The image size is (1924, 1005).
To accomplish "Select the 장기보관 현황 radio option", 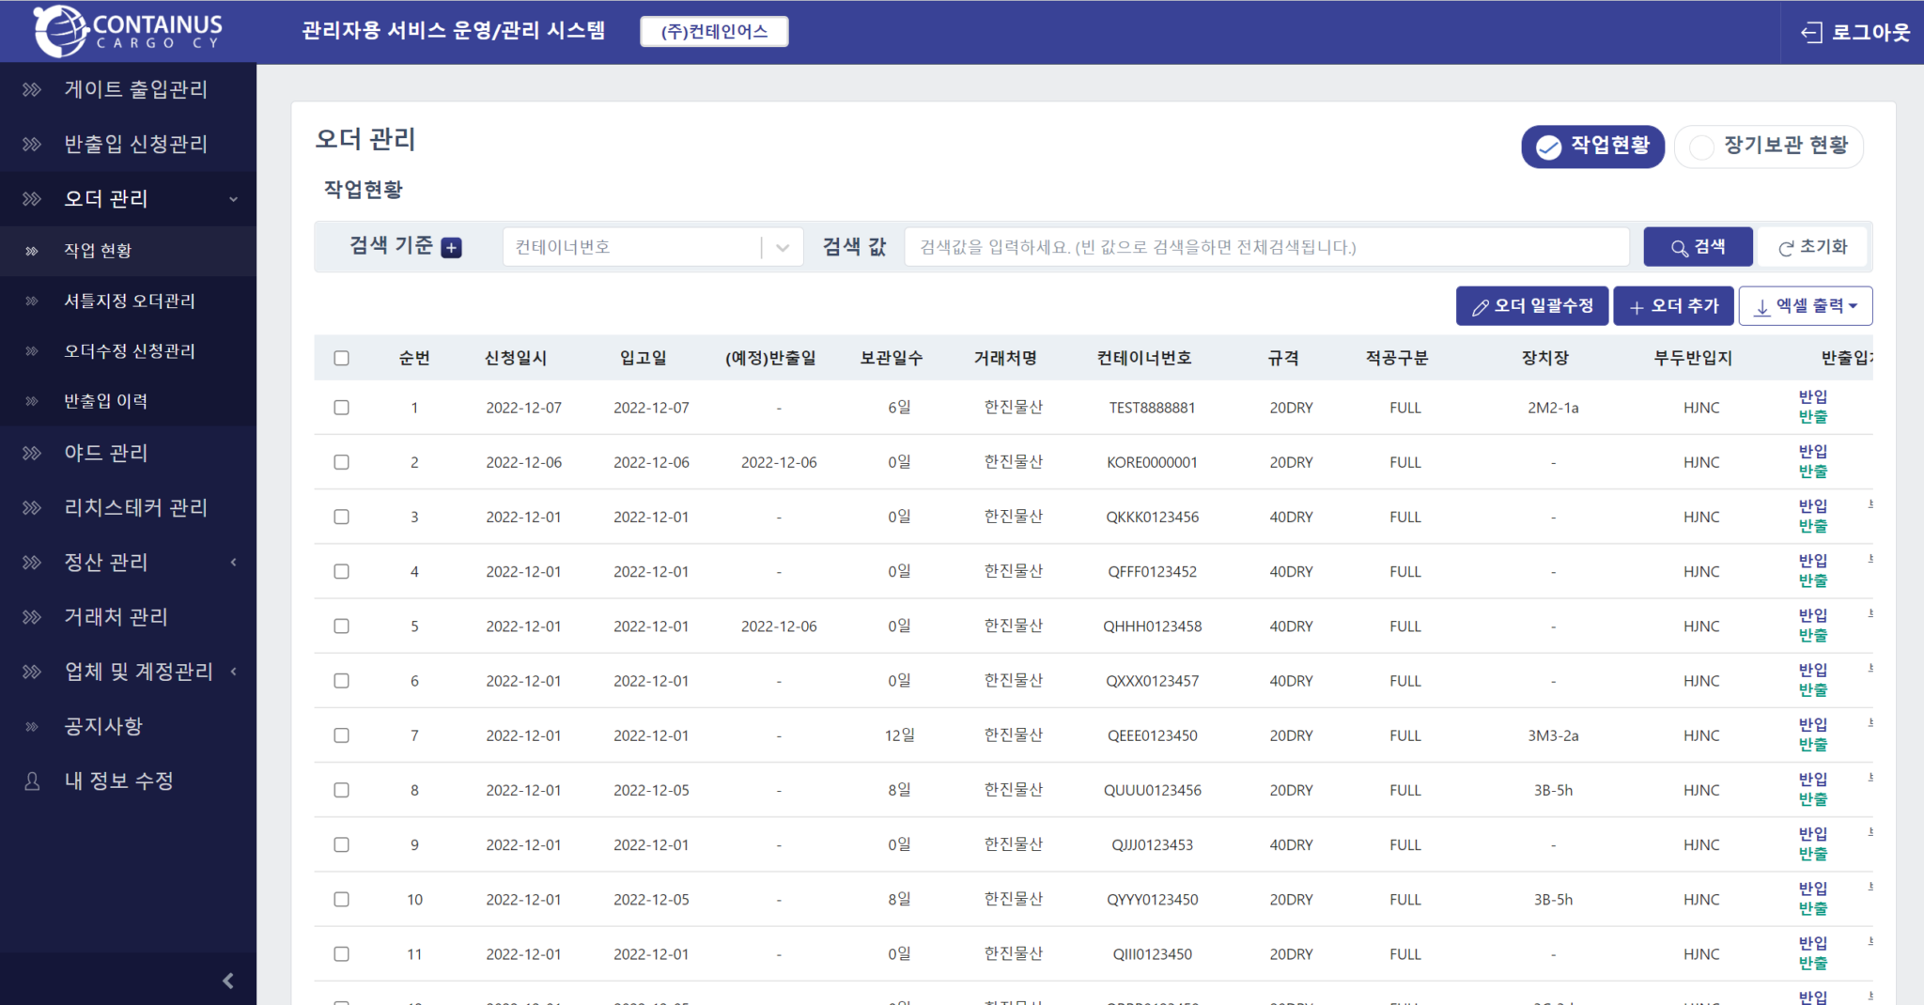I will tap(1701, 147).
